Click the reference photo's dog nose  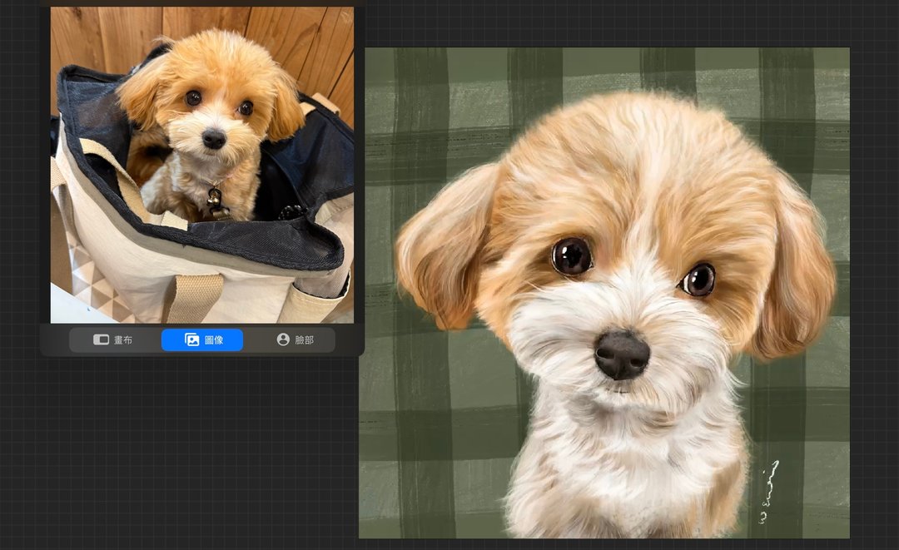click(x=214, y=139)
